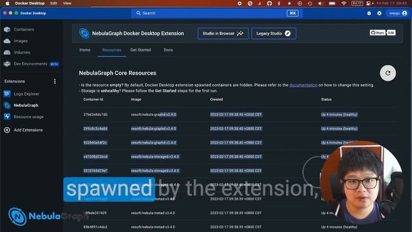The height and width of the screenshot is (232, 412).
Task: Click the Studio in Browser button
Action: tap(223, 34)
